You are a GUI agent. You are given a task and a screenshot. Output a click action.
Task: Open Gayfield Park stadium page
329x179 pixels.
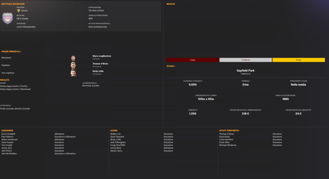coord(246,71)
